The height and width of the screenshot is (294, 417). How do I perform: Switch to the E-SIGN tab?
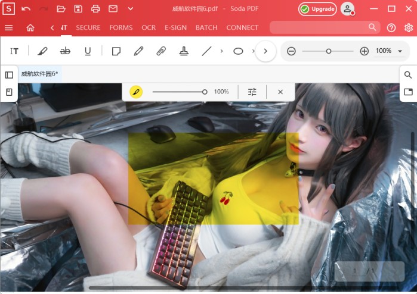tap(175, 27)
